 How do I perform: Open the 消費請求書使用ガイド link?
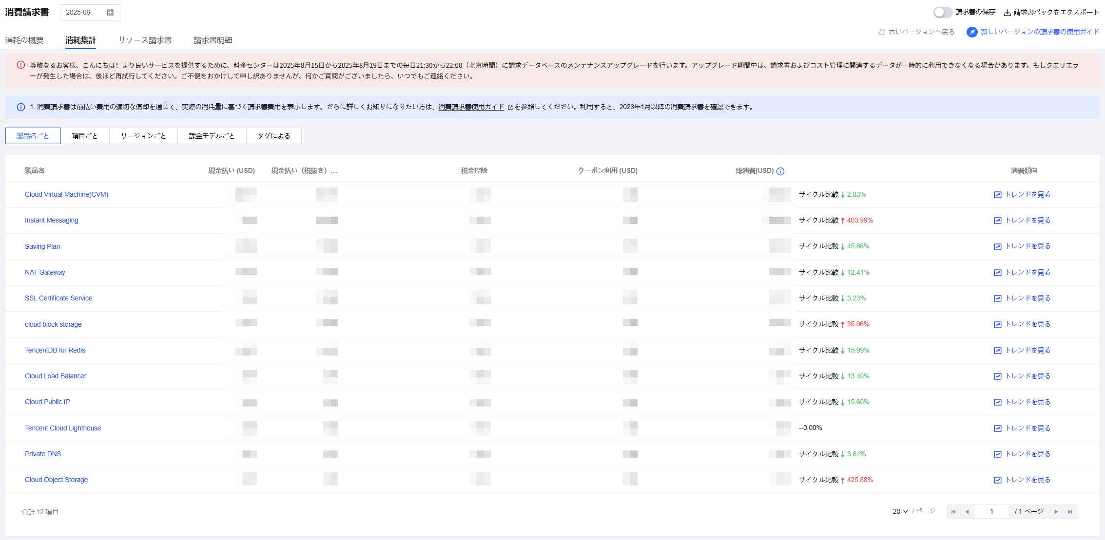(x=471, y=107)
